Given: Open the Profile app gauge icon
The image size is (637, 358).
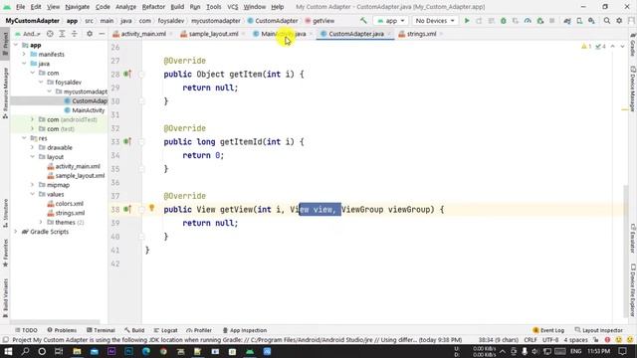Looking at the screenshot, I should tap(528, 21).
